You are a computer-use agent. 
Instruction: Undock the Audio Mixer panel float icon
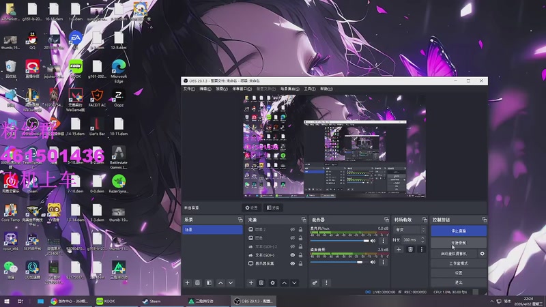tap(386, 220)
